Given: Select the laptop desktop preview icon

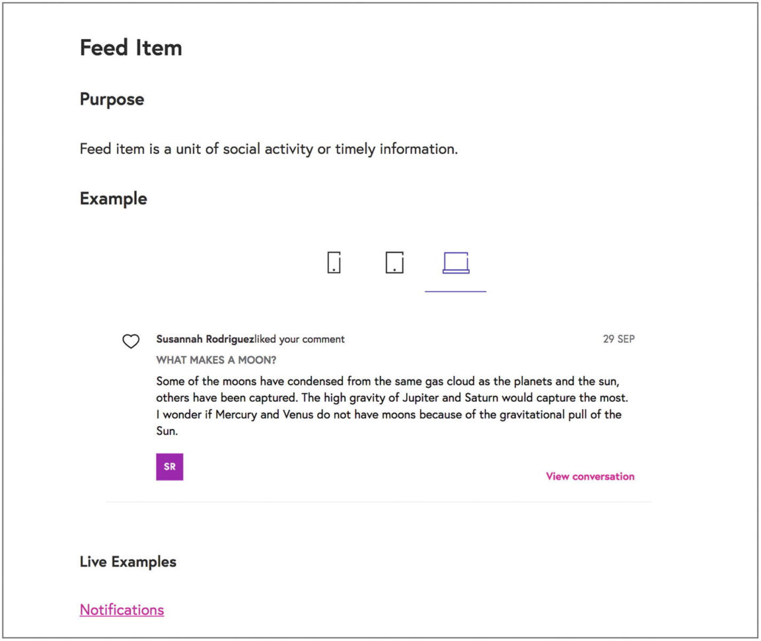Looking at the screenshot, I should [x=456, y=263].
